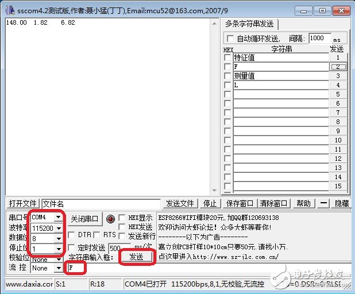The image size is (355, 294).
Task: Toggle the HEX显示 checkbox
Action: pyautogui.click(x=122, y=218)
